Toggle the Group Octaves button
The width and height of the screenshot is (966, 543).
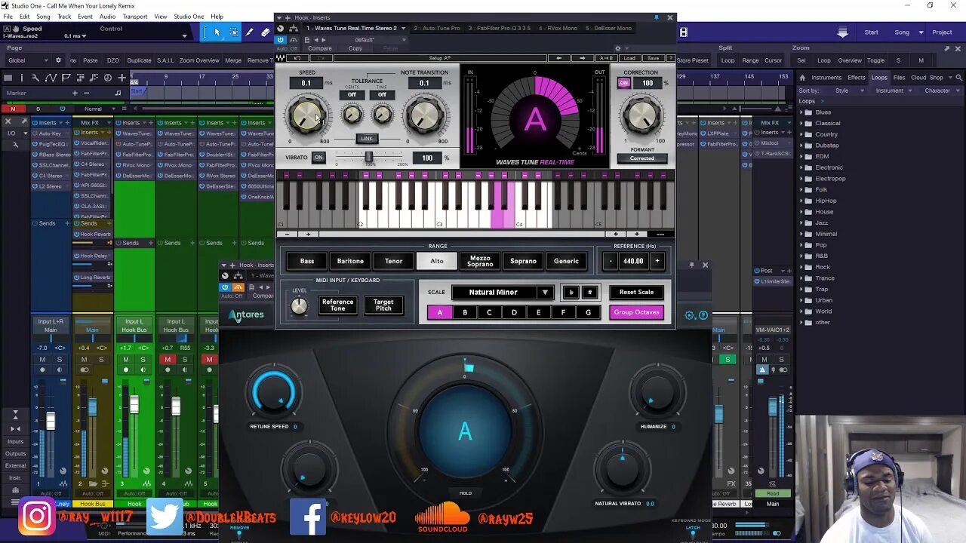pyautogui.click(x=636, y=312)
